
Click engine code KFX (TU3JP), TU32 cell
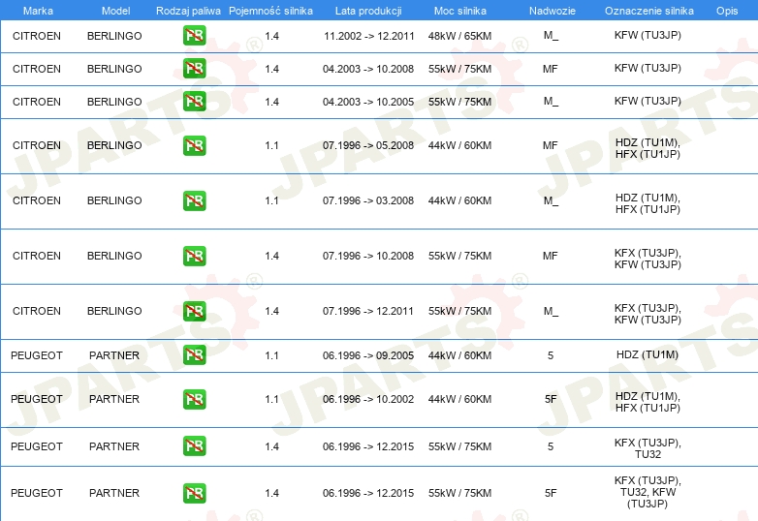tap(647, 448)
